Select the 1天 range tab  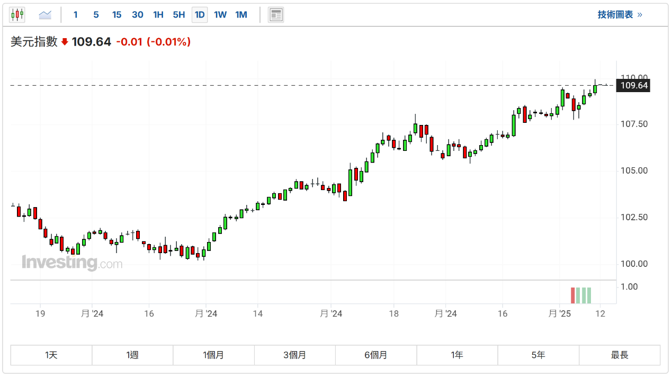(x=51, y=355)
